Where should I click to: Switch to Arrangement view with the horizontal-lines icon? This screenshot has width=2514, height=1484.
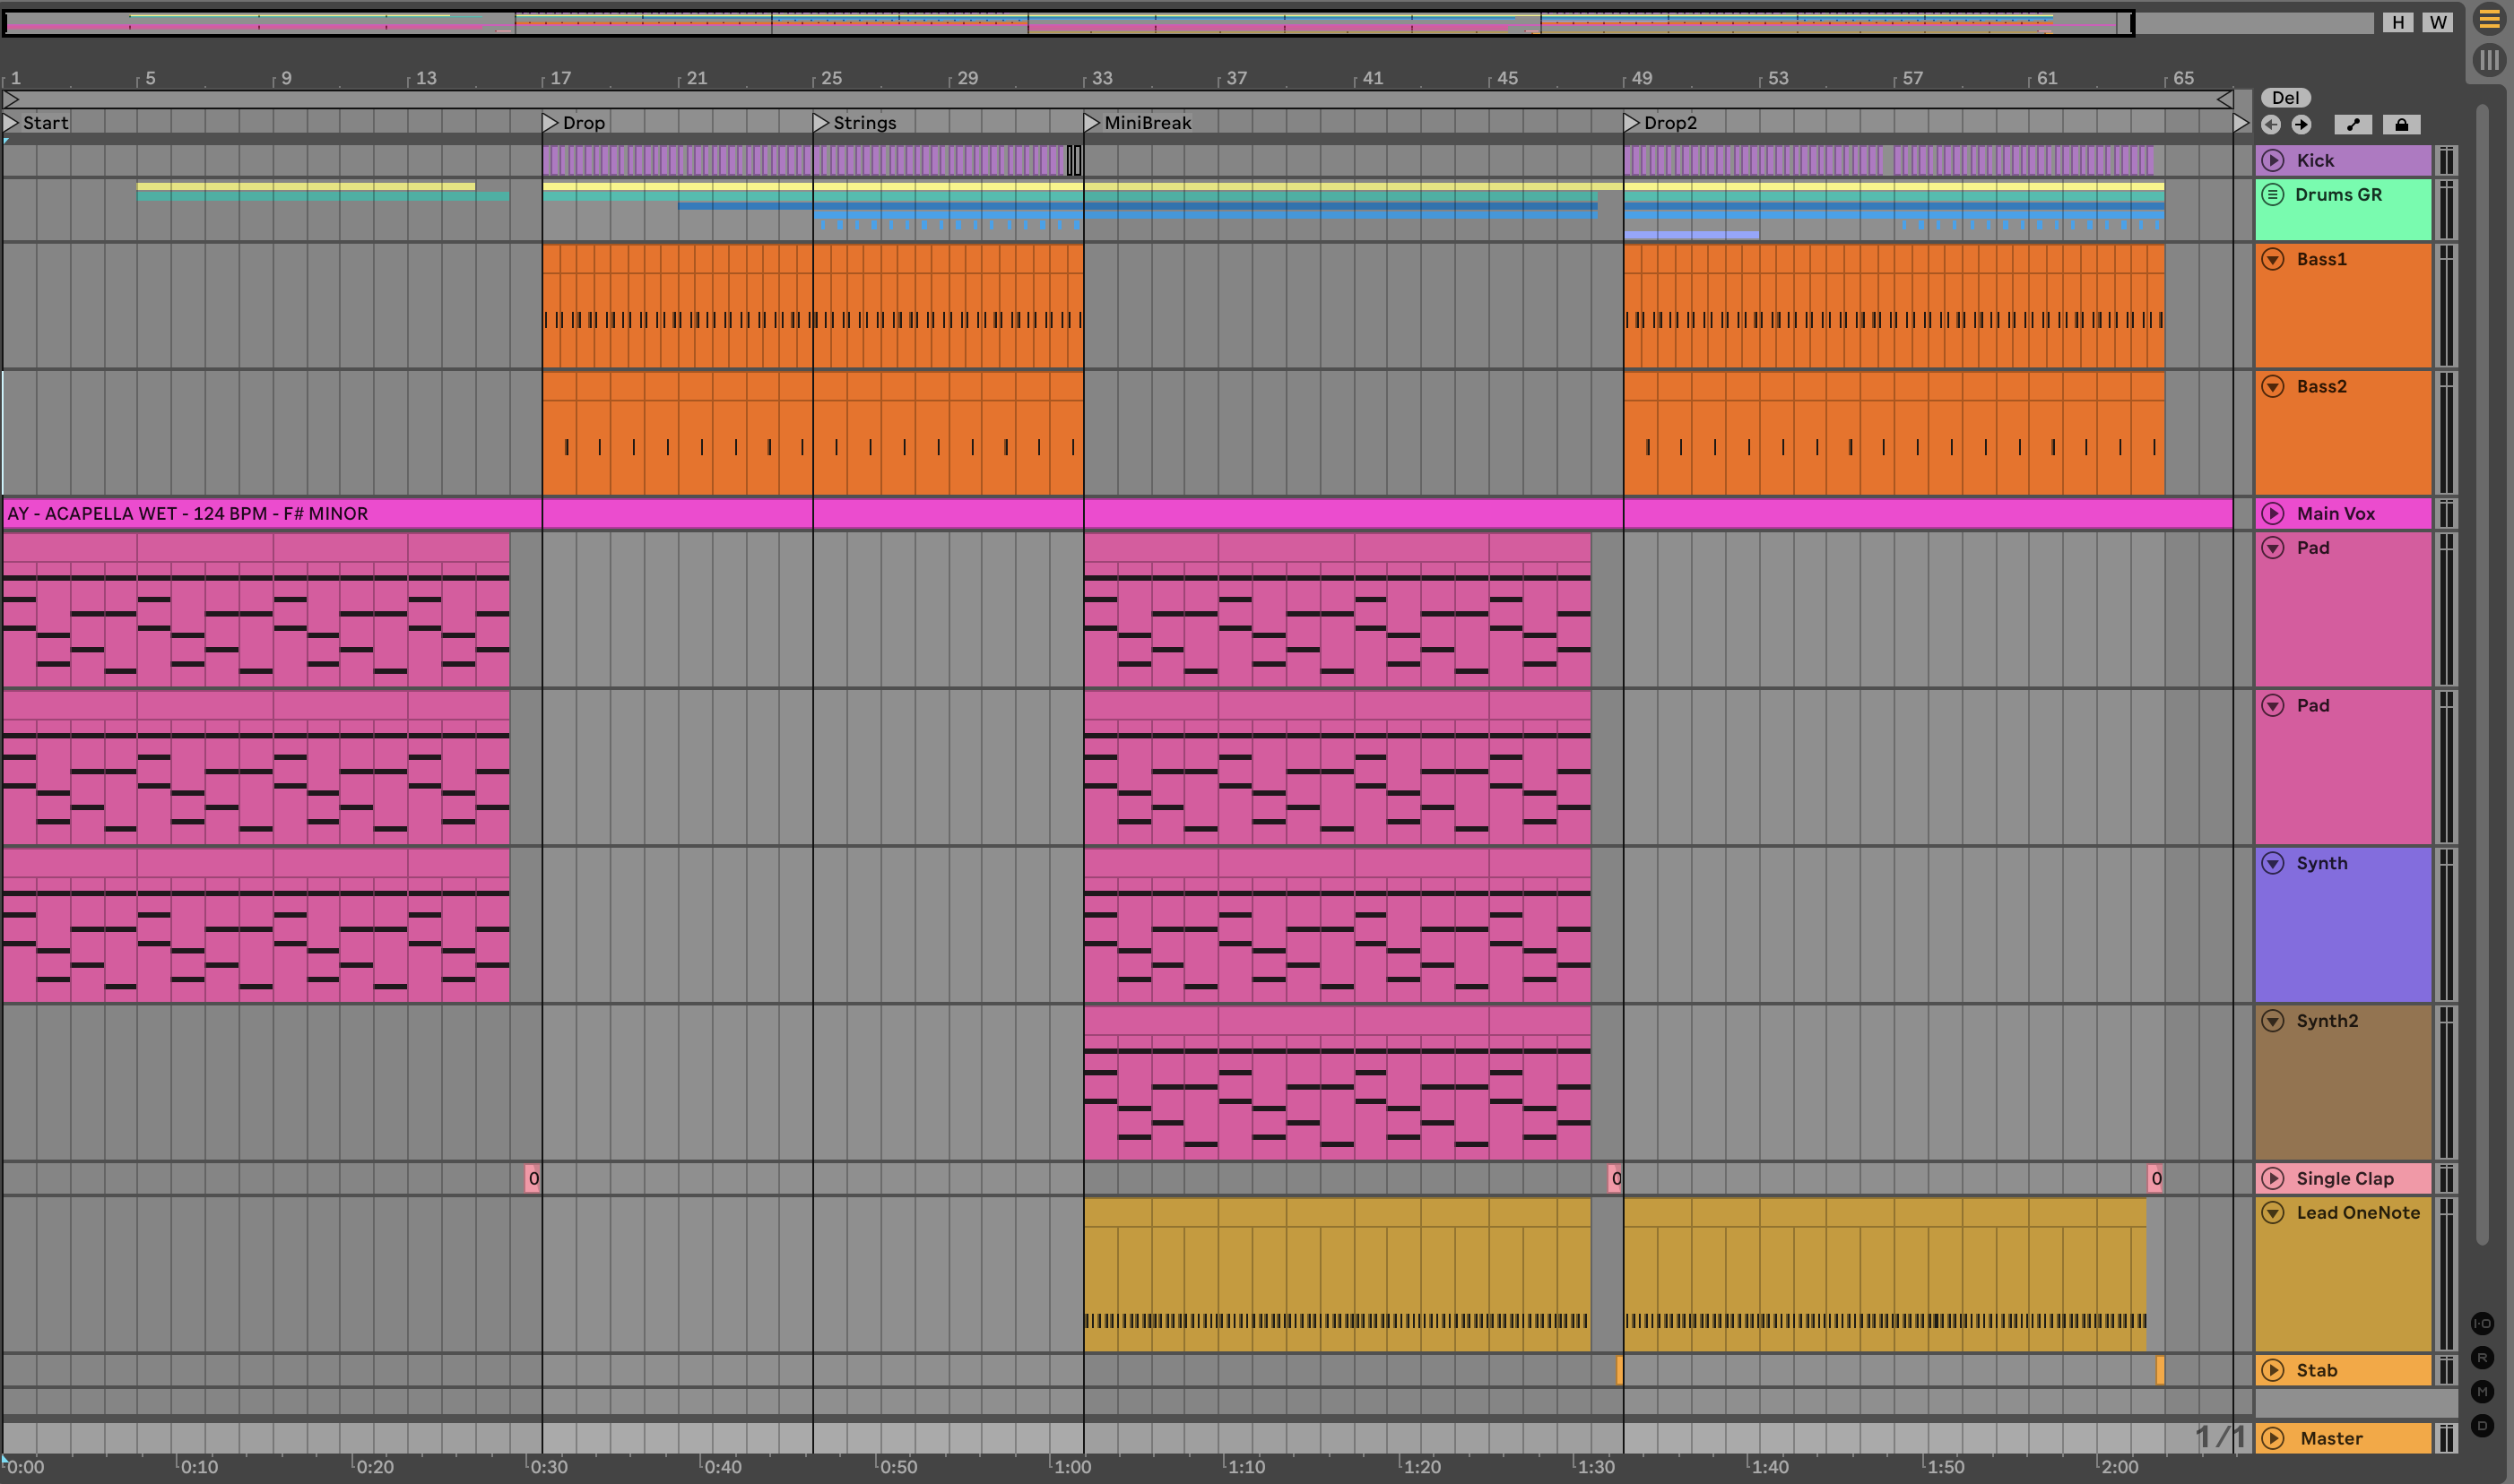pyautogui.click(x=2488, y=20)
